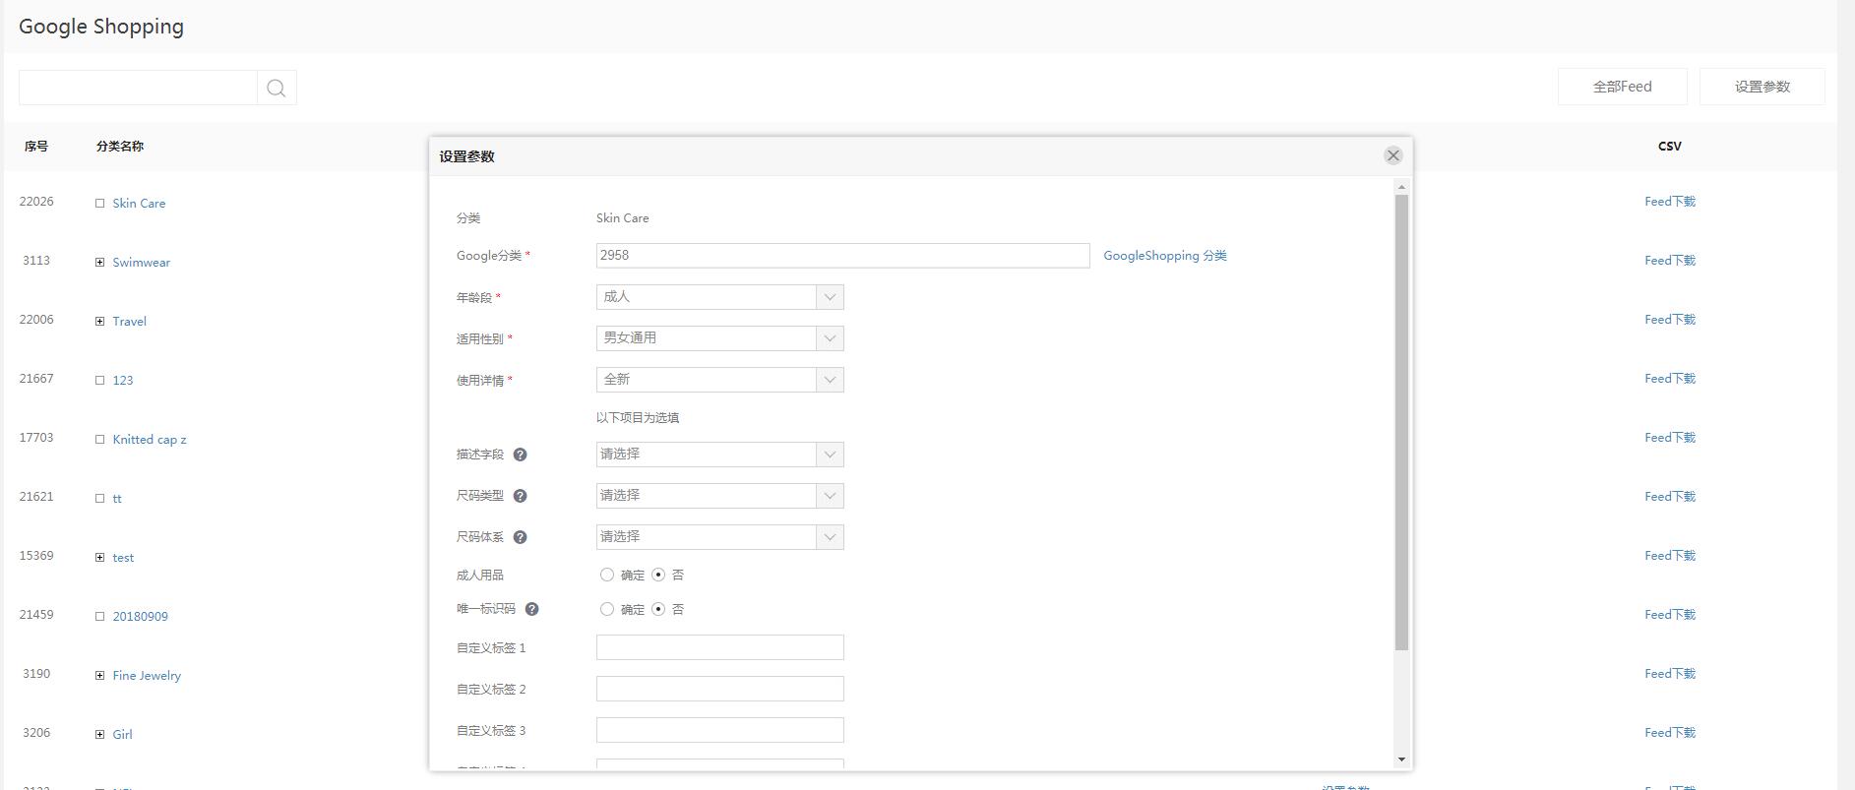Click Feed下载 for Fine Jewelry row
This screenshot has width=1855, height=790.
pos(1670,674)
